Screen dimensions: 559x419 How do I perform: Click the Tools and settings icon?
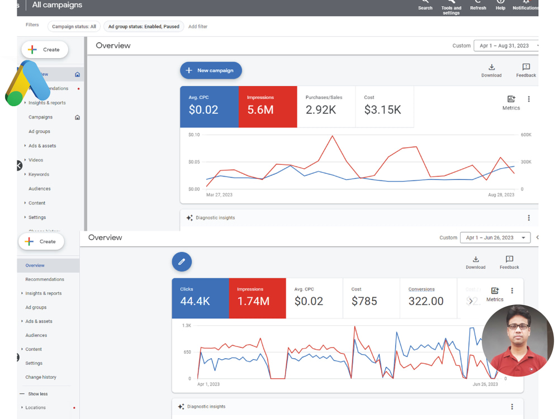click(x=451, y=2)
